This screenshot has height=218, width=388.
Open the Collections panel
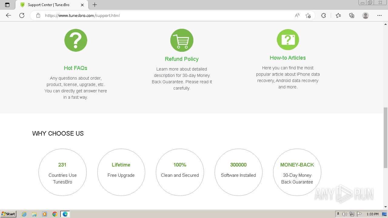pos(352,15)
